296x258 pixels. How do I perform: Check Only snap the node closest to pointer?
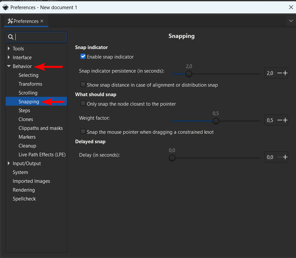pyautogui.click(x=83, y=104)
